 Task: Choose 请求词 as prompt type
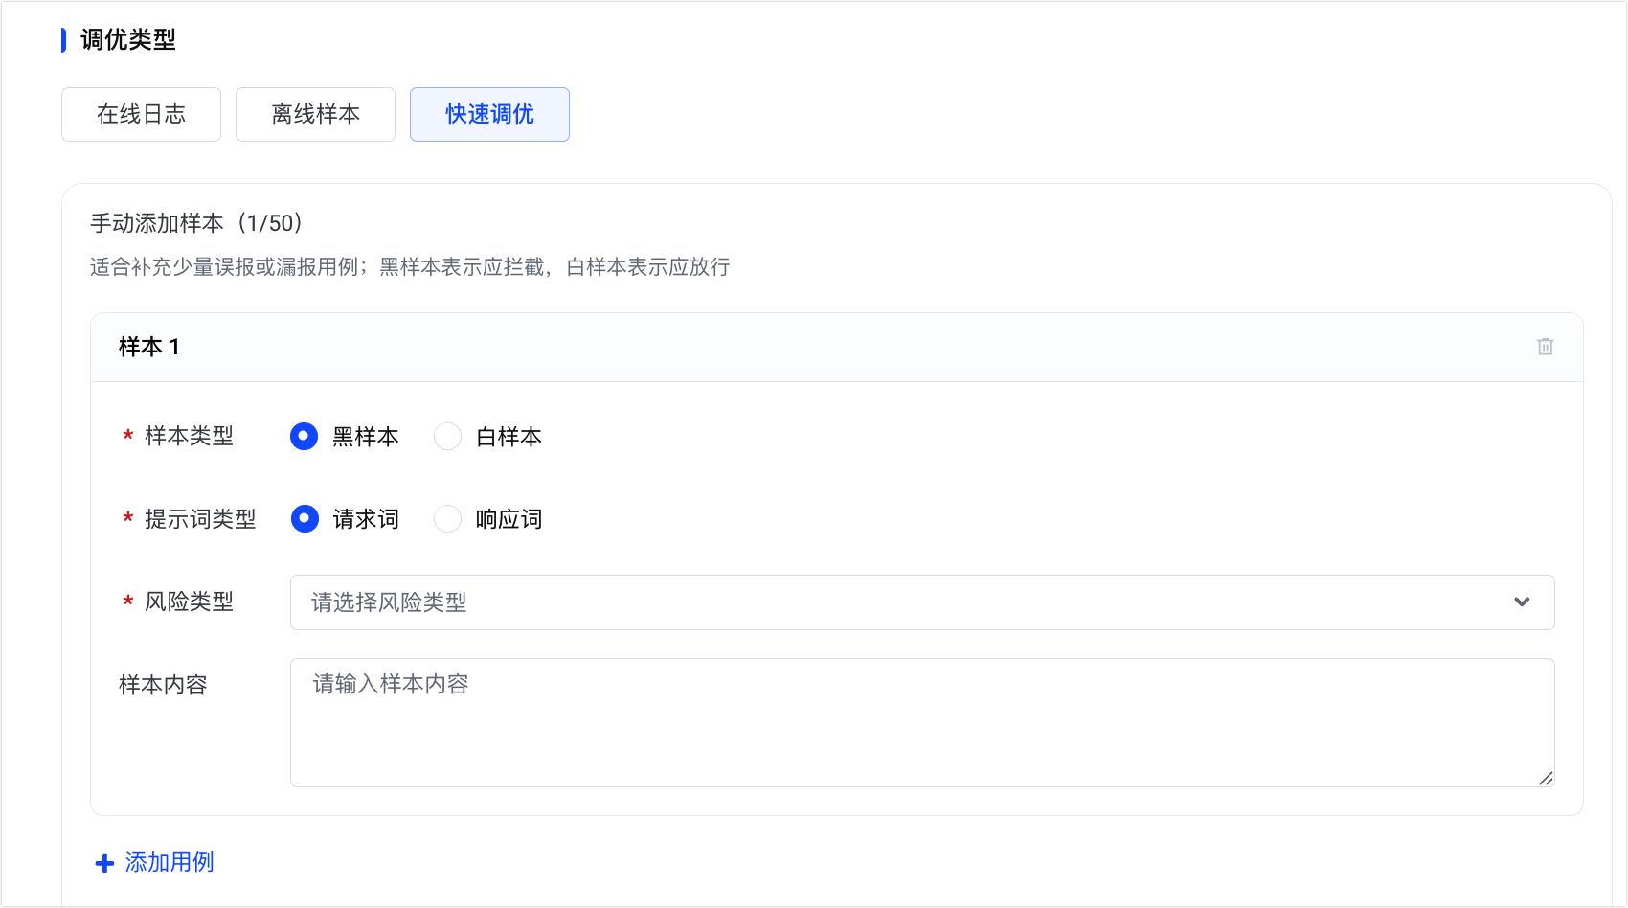[x=305, y=519]
